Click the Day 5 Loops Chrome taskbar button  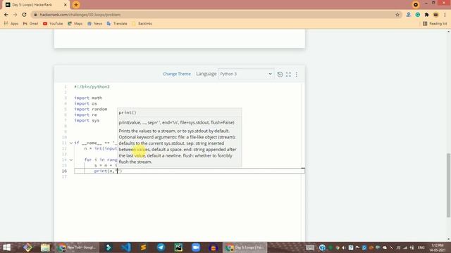(245, 247)
